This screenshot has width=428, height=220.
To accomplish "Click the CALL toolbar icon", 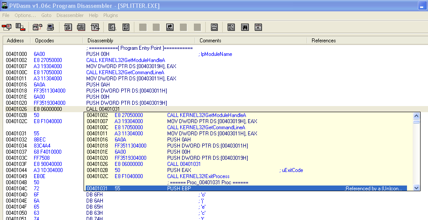I will tap(170, 27).
